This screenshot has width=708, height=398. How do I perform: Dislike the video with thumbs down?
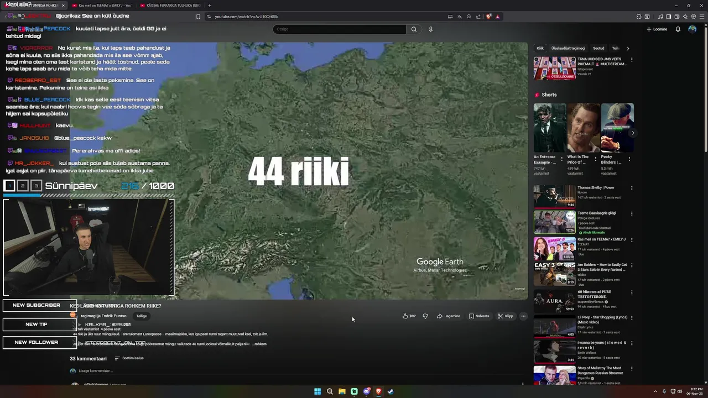pos(425,316)
